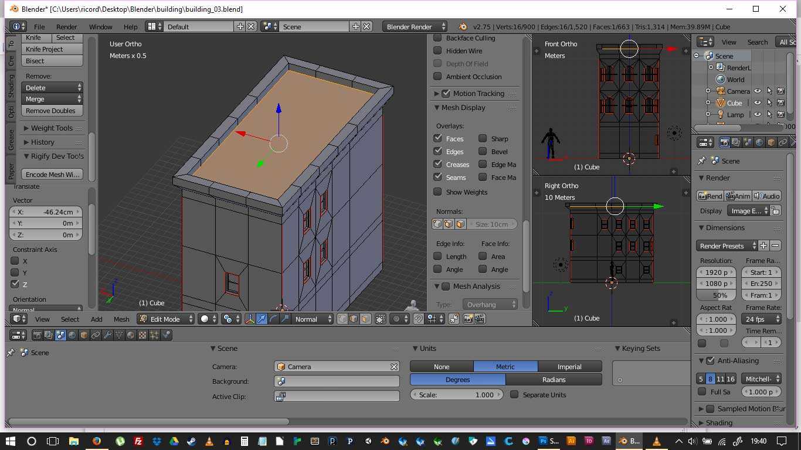801x450 pixels.
Task: Open Firefox from the Windows taskbar
Action: tap(97, 441)
